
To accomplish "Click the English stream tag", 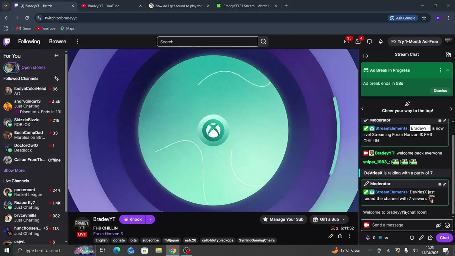I will pyautogui.click(x=101, y=240).
